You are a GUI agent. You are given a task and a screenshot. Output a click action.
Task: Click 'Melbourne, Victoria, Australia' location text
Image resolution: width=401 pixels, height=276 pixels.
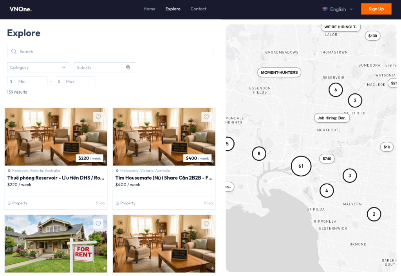[145, 171]
